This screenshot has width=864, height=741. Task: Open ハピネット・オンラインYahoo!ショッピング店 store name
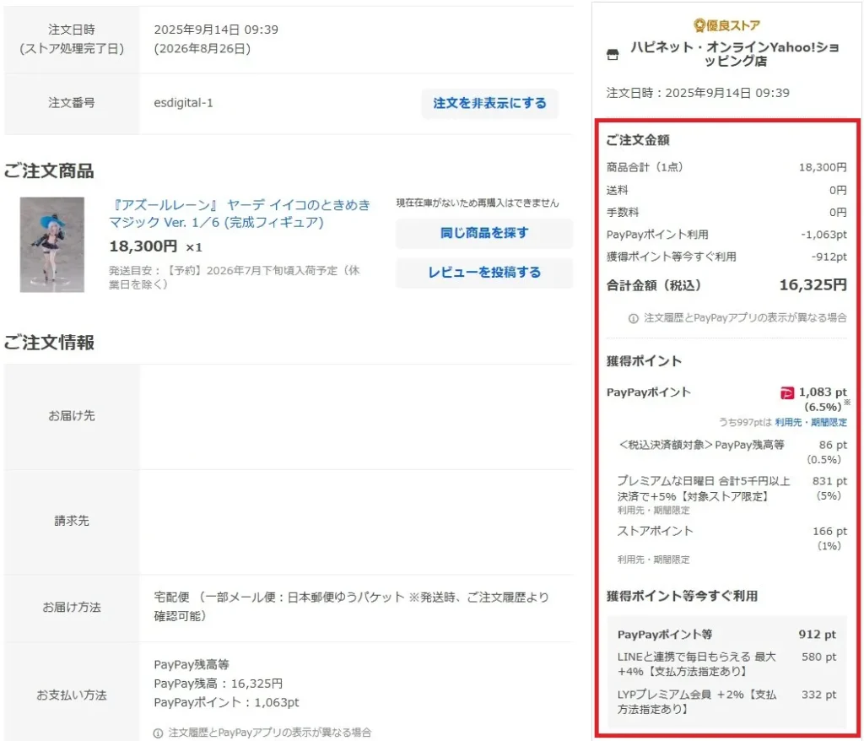click(x=735, y=54)
